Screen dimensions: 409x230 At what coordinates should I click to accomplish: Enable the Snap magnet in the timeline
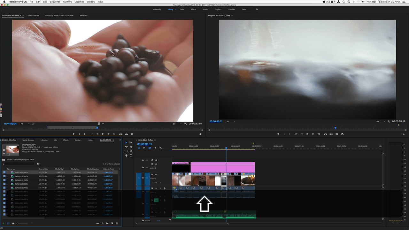(144, 148)
